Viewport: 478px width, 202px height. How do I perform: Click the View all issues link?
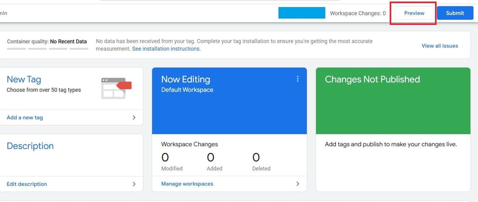tap(439, 46)
